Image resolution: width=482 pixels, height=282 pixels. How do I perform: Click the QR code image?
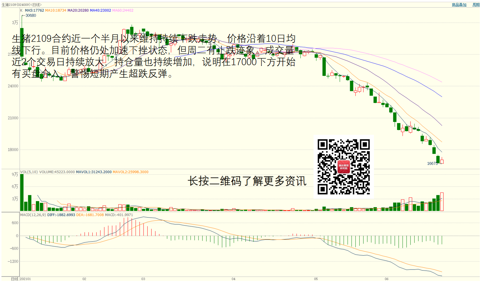pyautogui.click(x=343, y=167)
